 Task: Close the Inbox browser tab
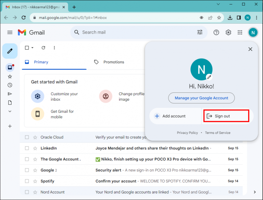click(x=64, y=7)
